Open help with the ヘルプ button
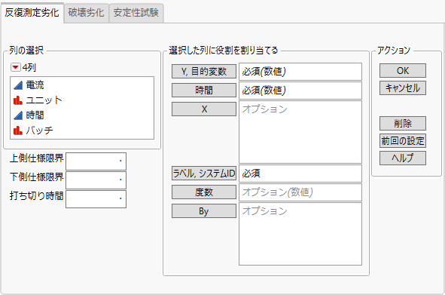This screenshot has width=445, height=295. (403, 158)
